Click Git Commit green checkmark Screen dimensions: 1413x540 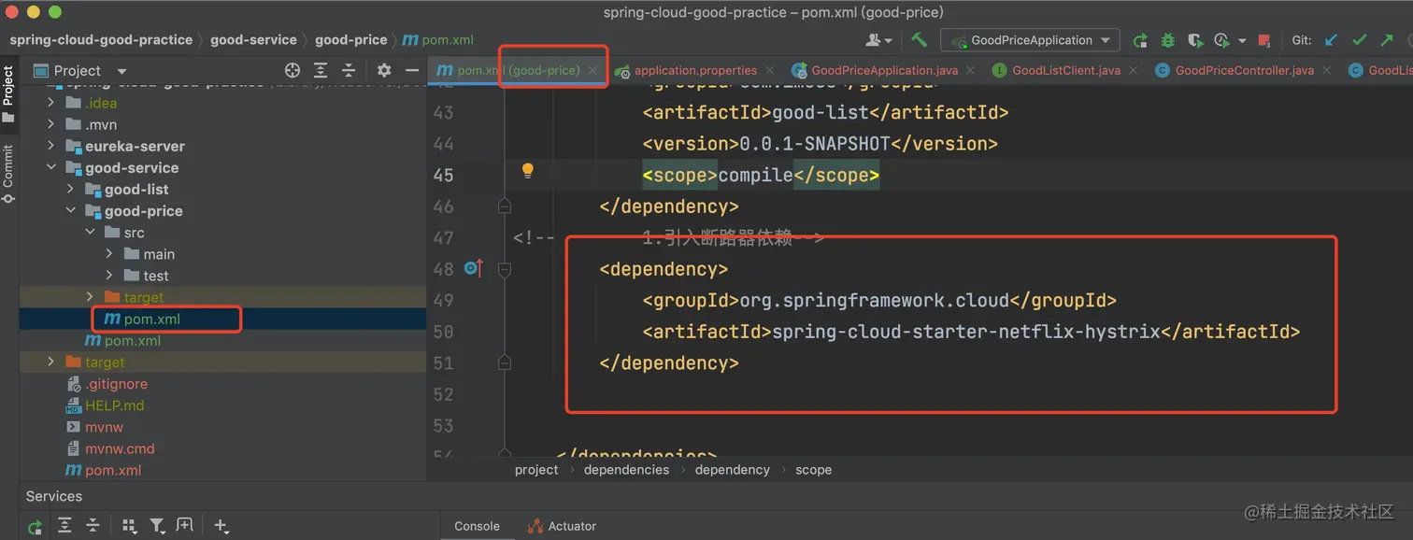pyautogui.click(x=1360, y=40)
